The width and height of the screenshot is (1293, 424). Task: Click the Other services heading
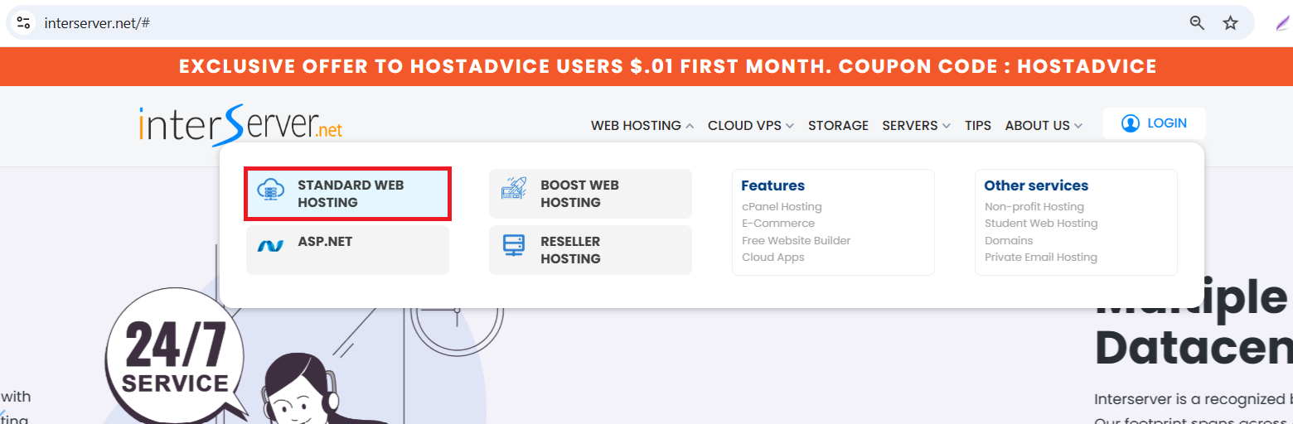tap(1036, 185)
